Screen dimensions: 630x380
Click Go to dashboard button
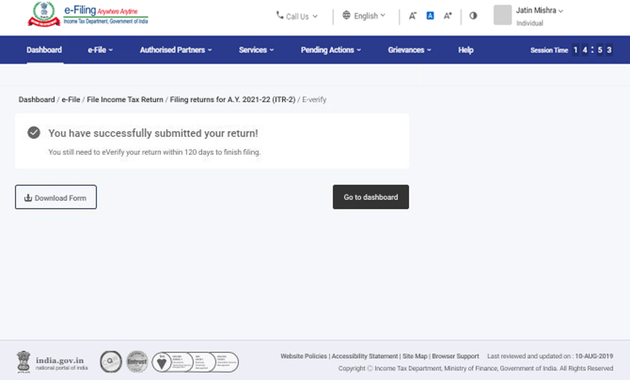pyautogui.click(x=371, y=197)
